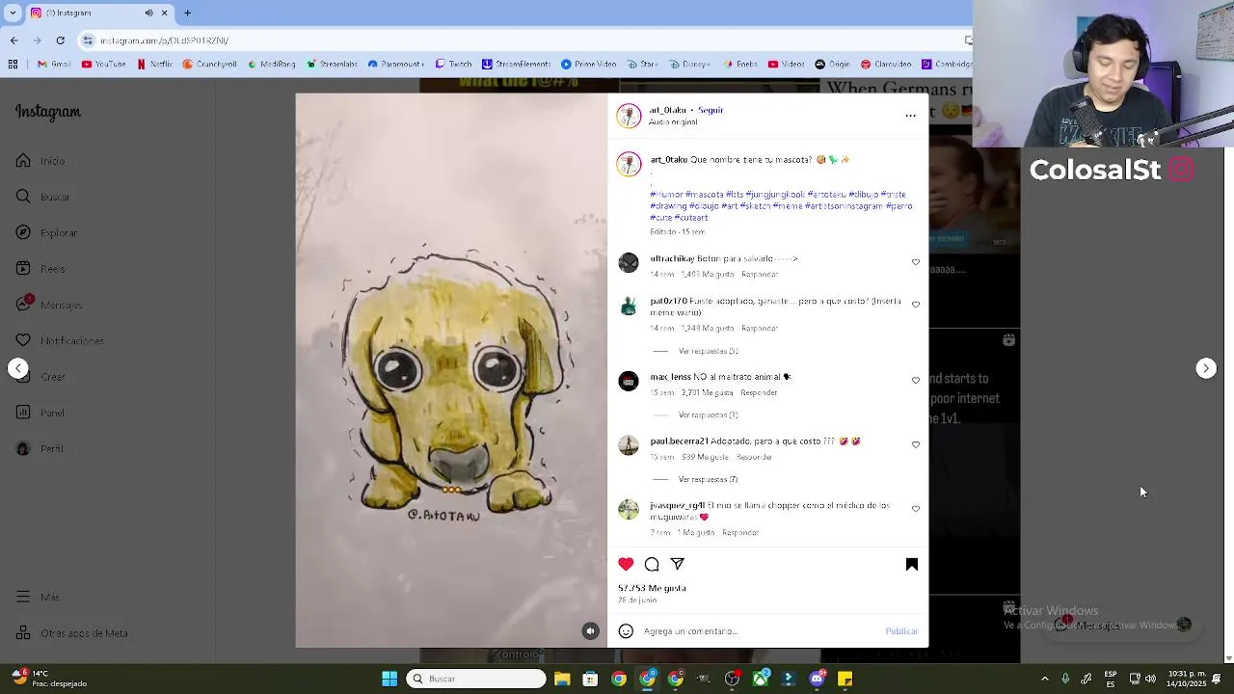Screen dimensions: 1234x694
Task: Reply to max_lenss comment via Responder
Action: (760, 392)
